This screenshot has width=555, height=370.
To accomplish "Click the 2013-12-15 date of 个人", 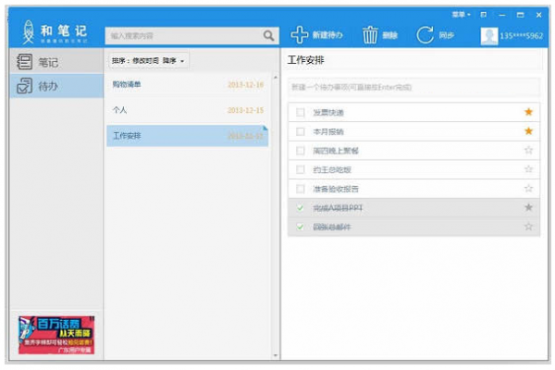I will click(246, 110).
